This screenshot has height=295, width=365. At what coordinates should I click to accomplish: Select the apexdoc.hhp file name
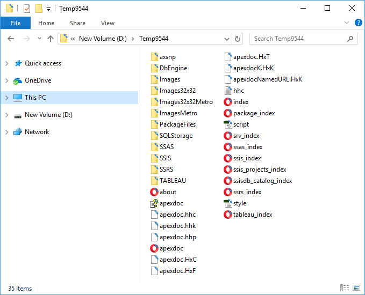tap(178, 237)
